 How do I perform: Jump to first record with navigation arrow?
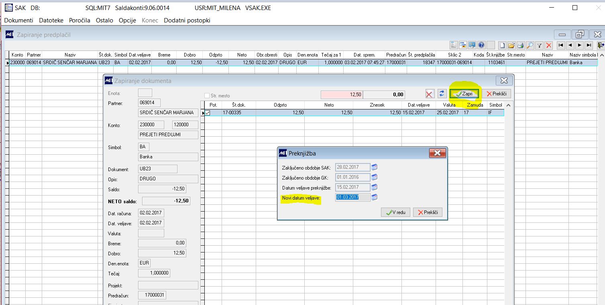point(560,45)
